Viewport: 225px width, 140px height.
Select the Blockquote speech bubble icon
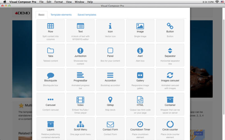click(x=51, y=75)
